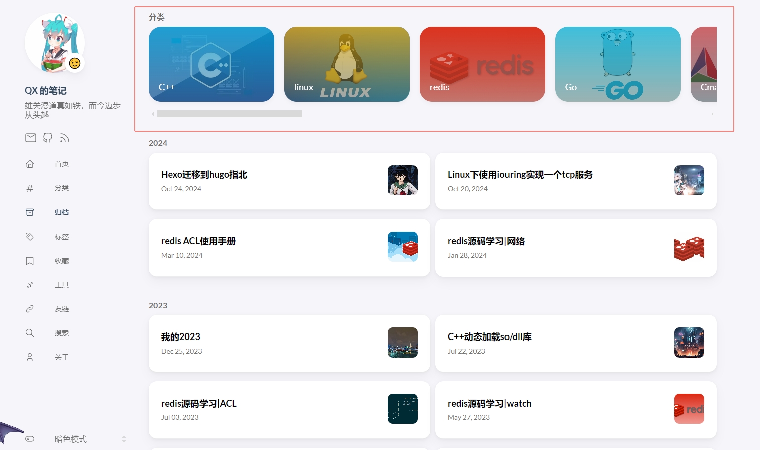760x450 pixels.
Task: Open the 归档 menu item
Action: (62, 212)
